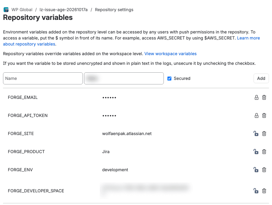Viewport: 272px width, 205px height.
Task: Uncheck the Secured checkbox
Action: [169, 79]
